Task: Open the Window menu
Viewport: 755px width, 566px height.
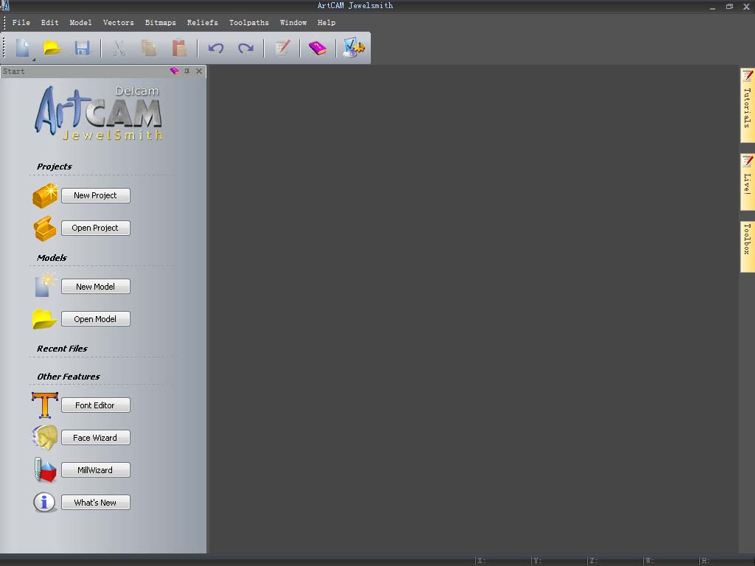Action: 293,23
